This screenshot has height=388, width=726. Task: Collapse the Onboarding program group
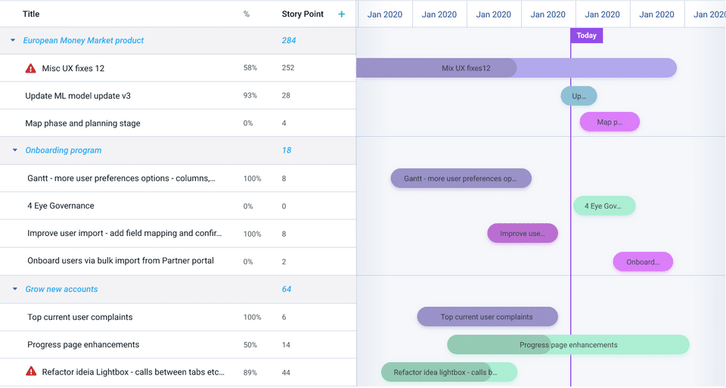tap(15, 151)
